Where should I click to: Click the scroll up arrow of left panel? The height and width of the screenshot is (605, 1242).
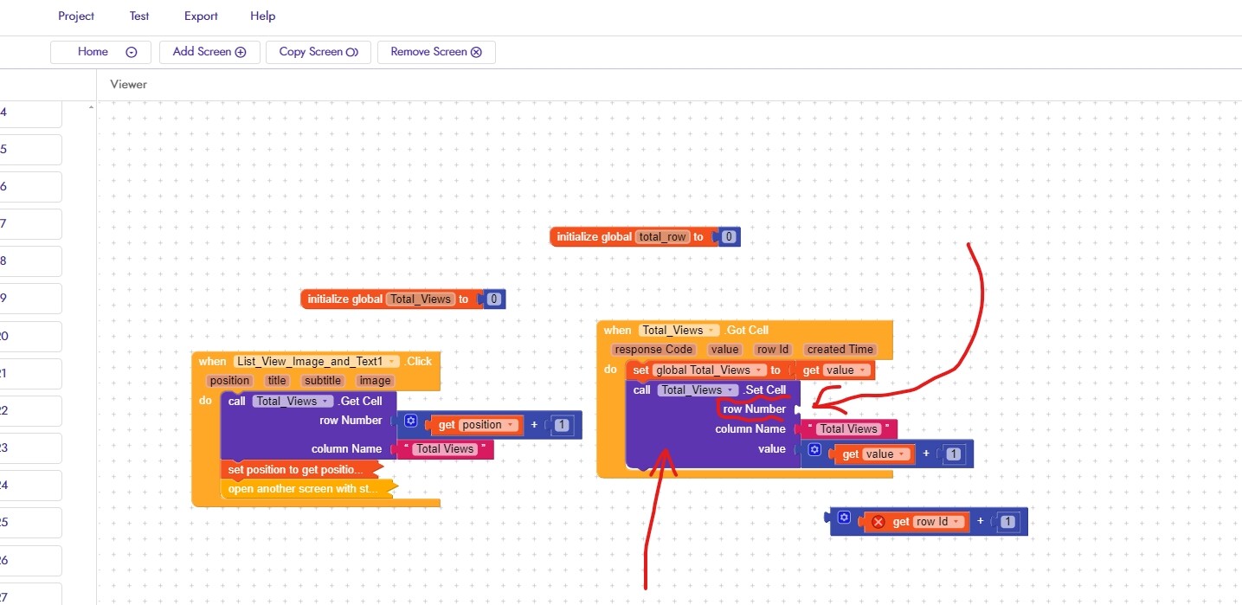pyautogui.click(x=91, y=107)
